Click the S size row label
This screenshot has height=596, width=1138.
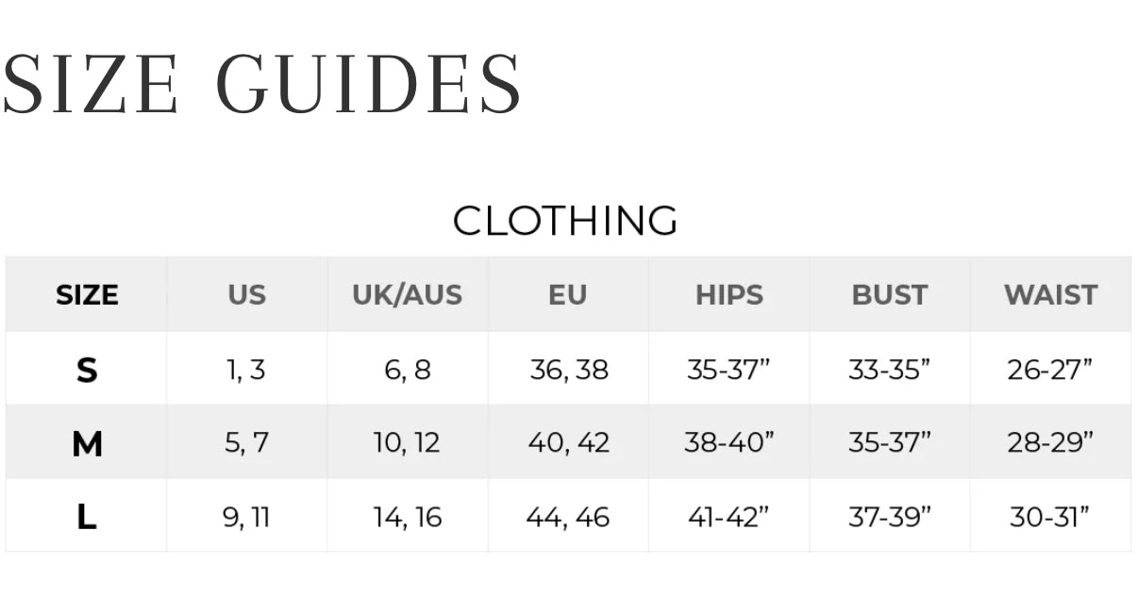pyautogui.click(x=87, y=370)
